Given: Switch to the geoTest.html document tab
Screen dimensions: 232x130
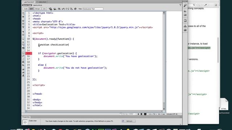Looking at the screenshot, I should tap(29, 2).
